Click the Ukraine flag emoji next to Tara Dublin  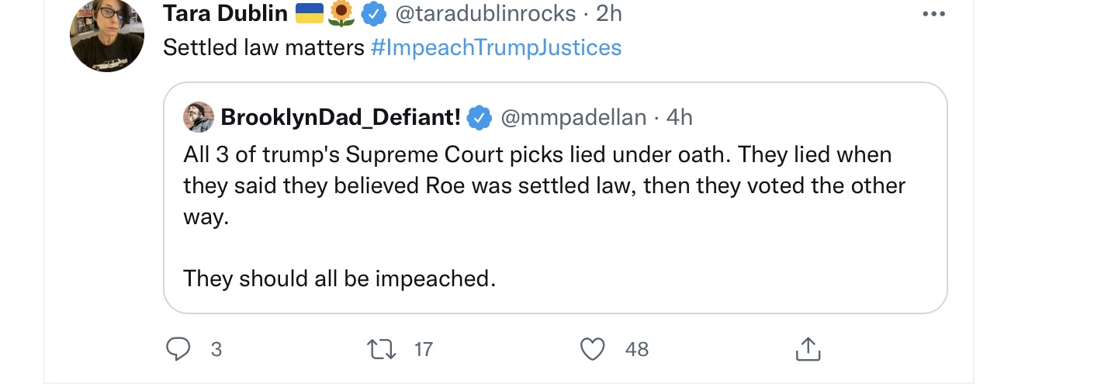[x=309, y=12]
